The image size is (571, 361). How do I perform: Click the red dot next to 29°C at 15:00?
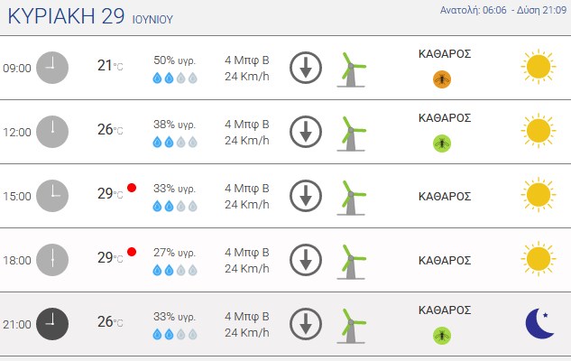[132, 188]
